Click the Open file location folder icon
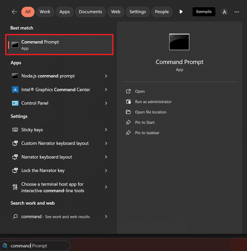247x251 pixels. [128, 112]
